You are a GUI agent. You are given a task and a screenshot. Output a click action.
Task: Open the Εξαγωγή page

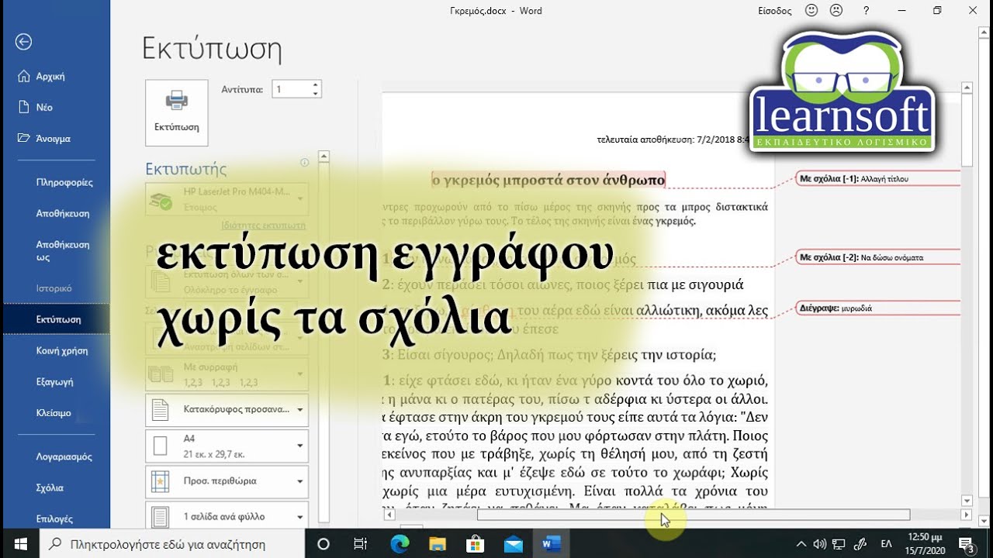(x=55, y=381)
